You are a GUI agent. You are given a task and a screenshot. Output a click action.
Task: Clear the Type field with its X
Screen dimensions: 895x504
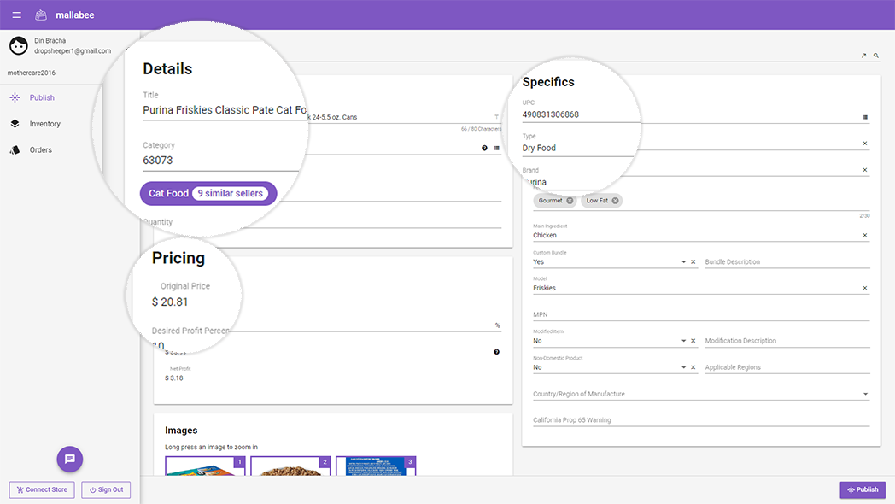865,144
